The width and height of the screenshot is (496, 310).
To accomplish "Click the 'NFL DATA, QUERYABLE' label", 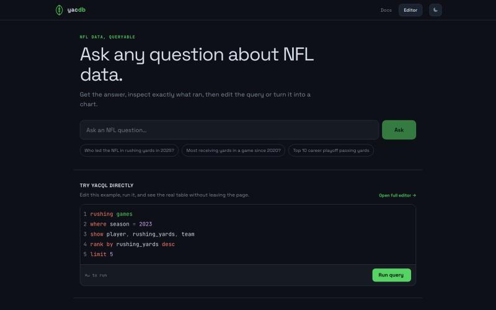I will point(107,37).
